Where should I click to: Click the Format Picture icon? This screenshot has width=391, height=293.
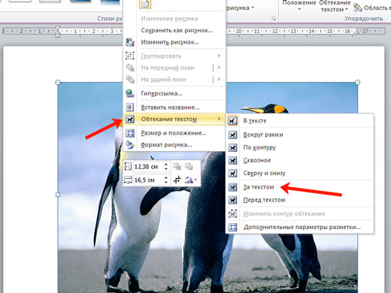[x=130, y=145]
